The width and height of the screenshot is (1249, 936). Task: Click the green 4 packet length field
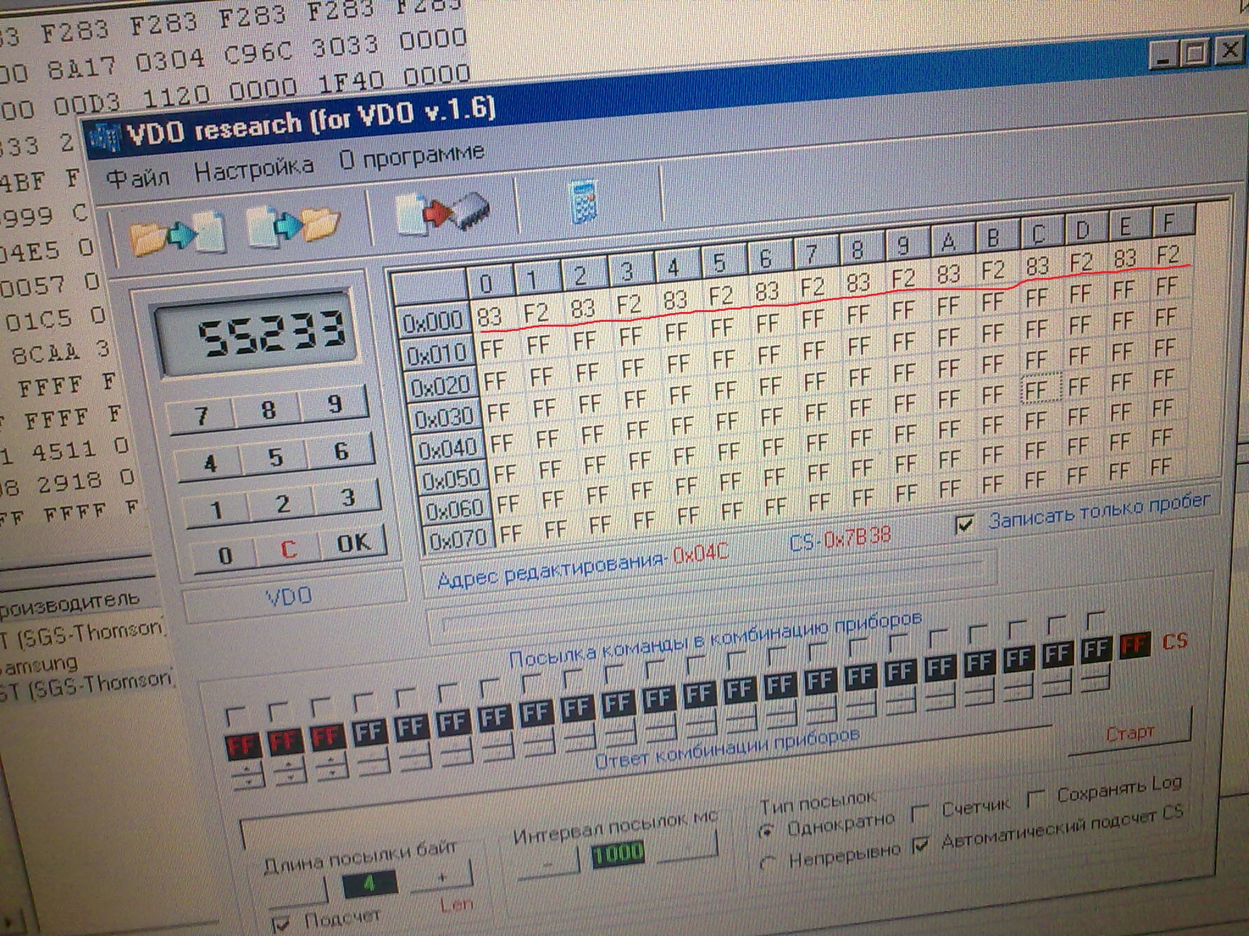click(x=370, y=883)
